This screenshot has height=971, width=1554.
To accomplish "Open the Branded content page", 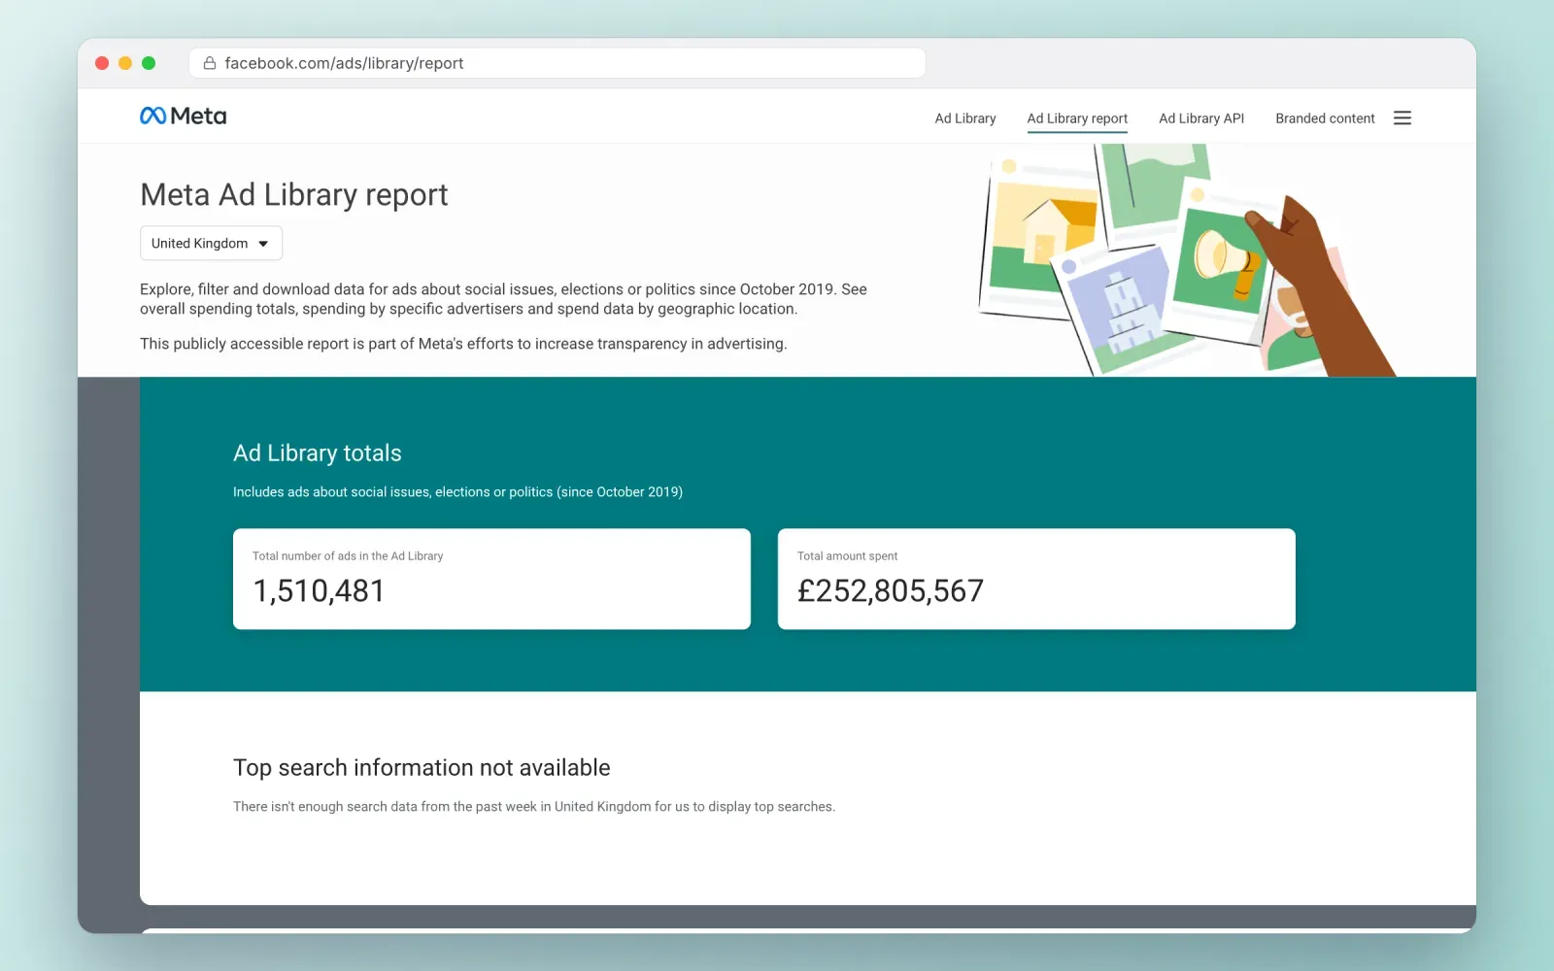I will tap(1325, 118).
